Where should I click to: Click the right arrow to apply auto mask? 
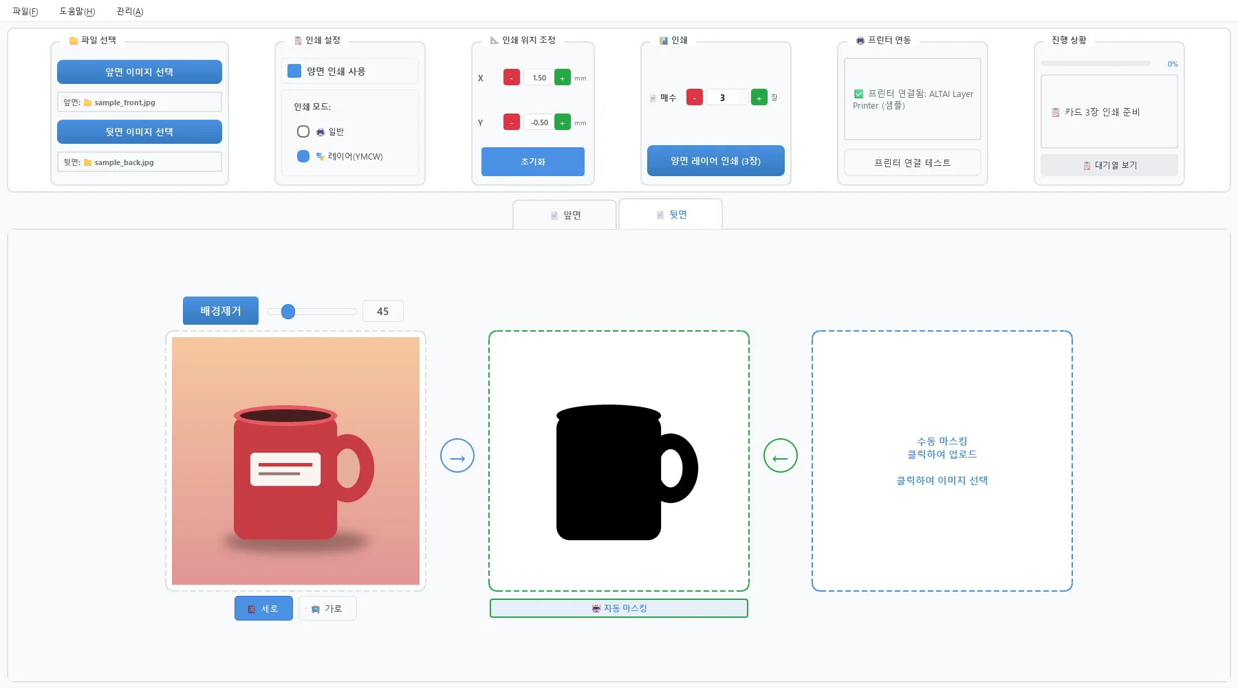[x=457, y=455]
